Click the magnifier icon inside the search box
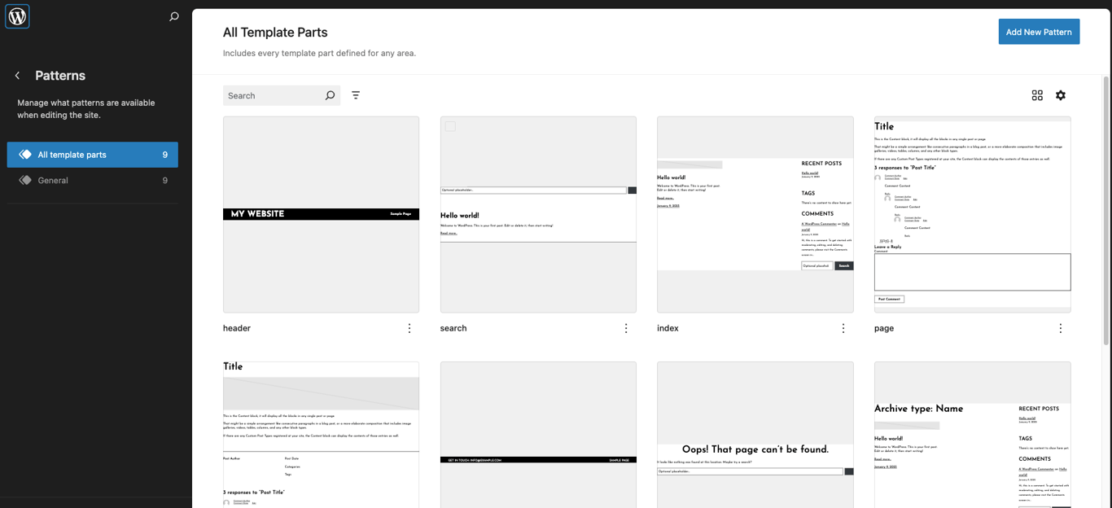This screenshot has height=508, width=1112. pyautogui.click(x=330, y=95)
